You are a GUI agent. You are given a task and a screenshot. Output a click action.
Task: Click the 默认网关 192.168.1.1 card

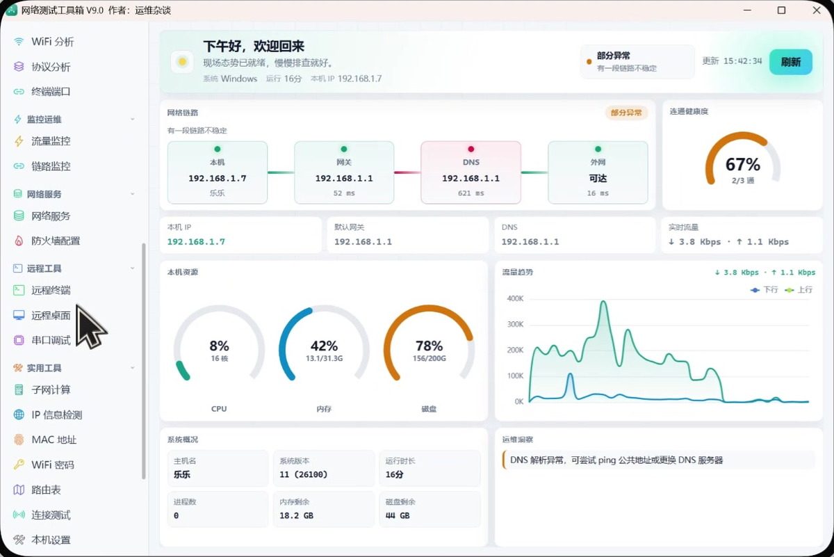(x=407, y=235)
